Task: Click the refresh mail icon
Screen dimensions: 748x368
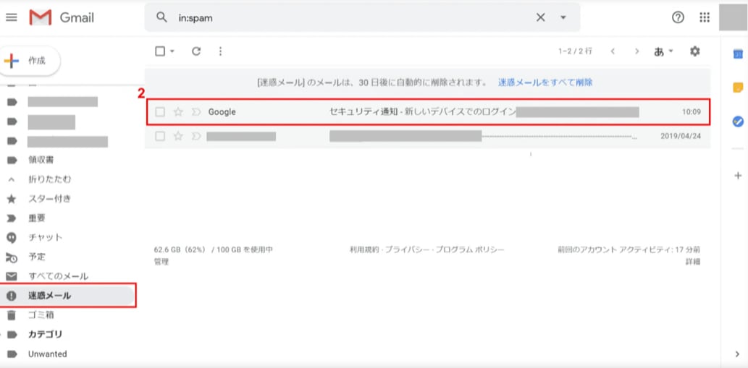Action: click(x=196, y=51)
